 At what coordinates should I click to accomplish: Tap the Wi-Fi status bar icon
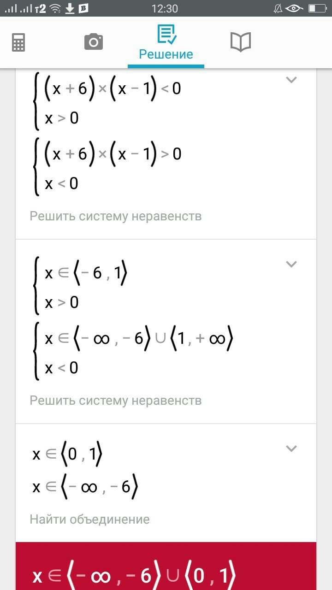[x=55, y=8]
